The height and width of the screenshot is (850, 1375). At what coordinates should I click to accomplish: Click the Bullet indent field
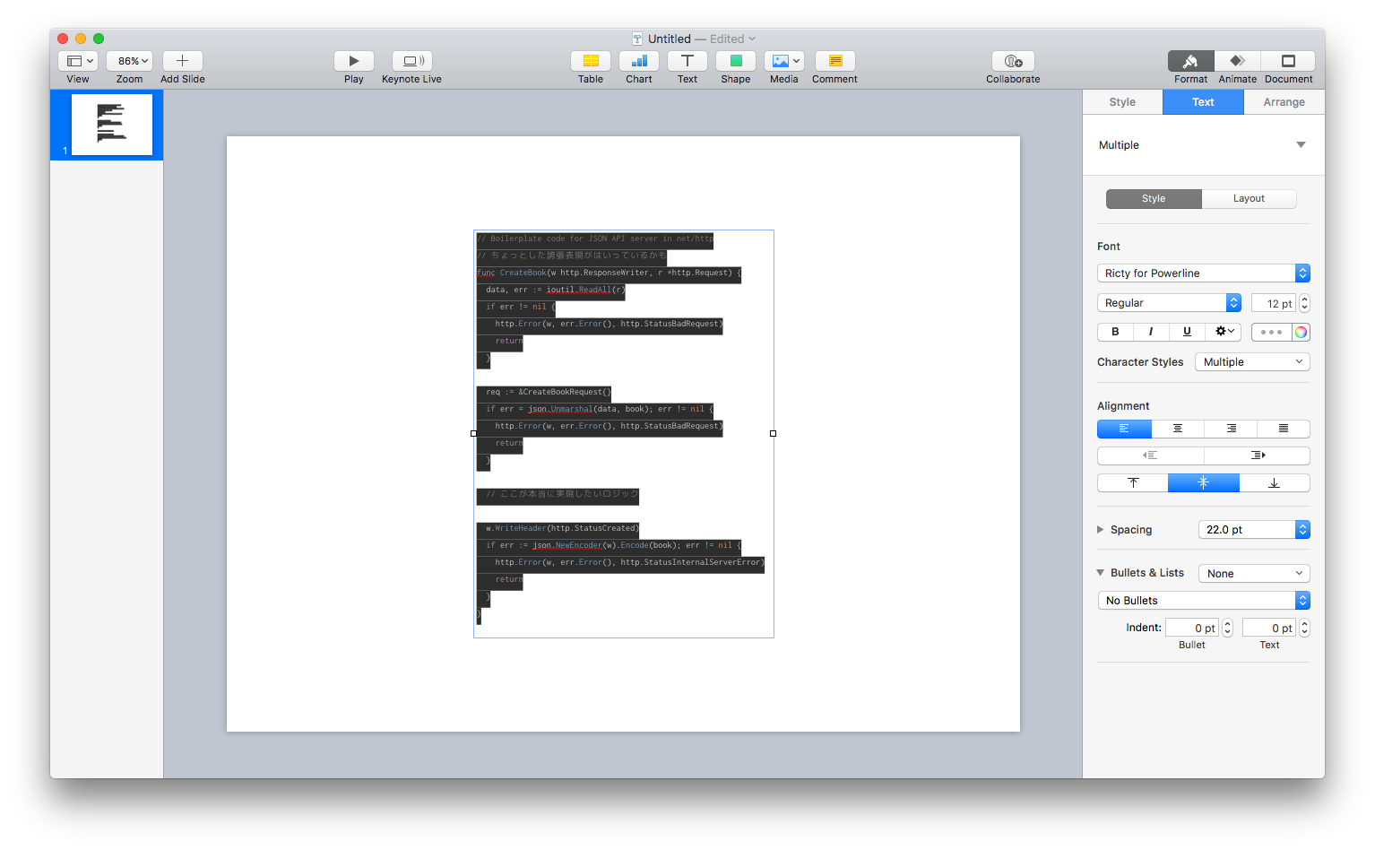click(1192, 629)
